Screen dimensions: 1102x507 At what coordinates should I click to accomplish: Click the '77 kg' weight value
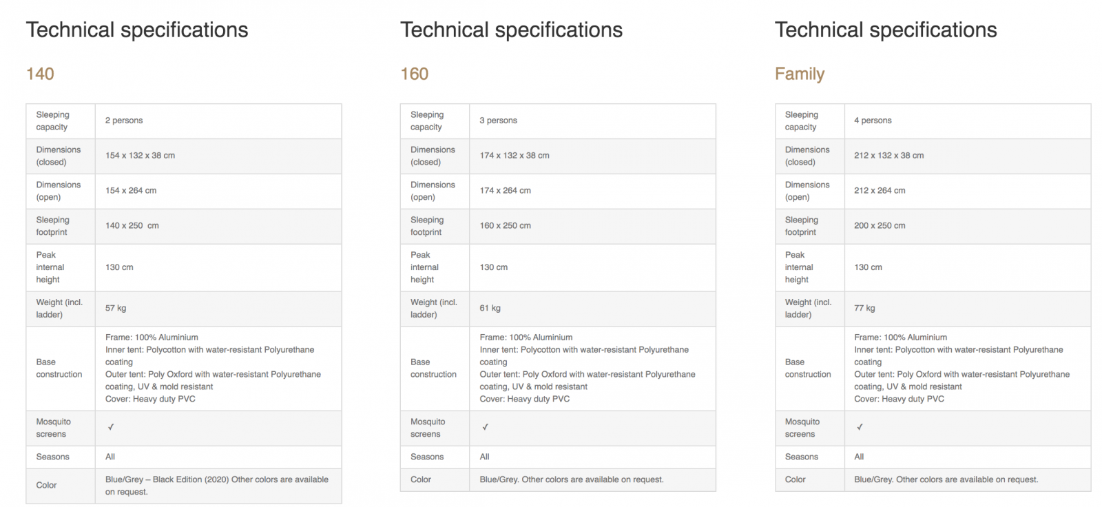pyautogui.click(x=864, y=309)
